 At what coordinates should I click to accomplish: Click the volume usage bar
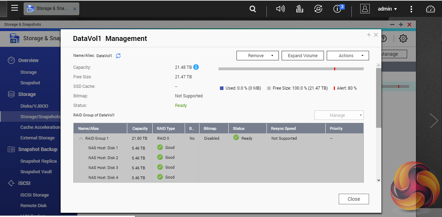291,69
